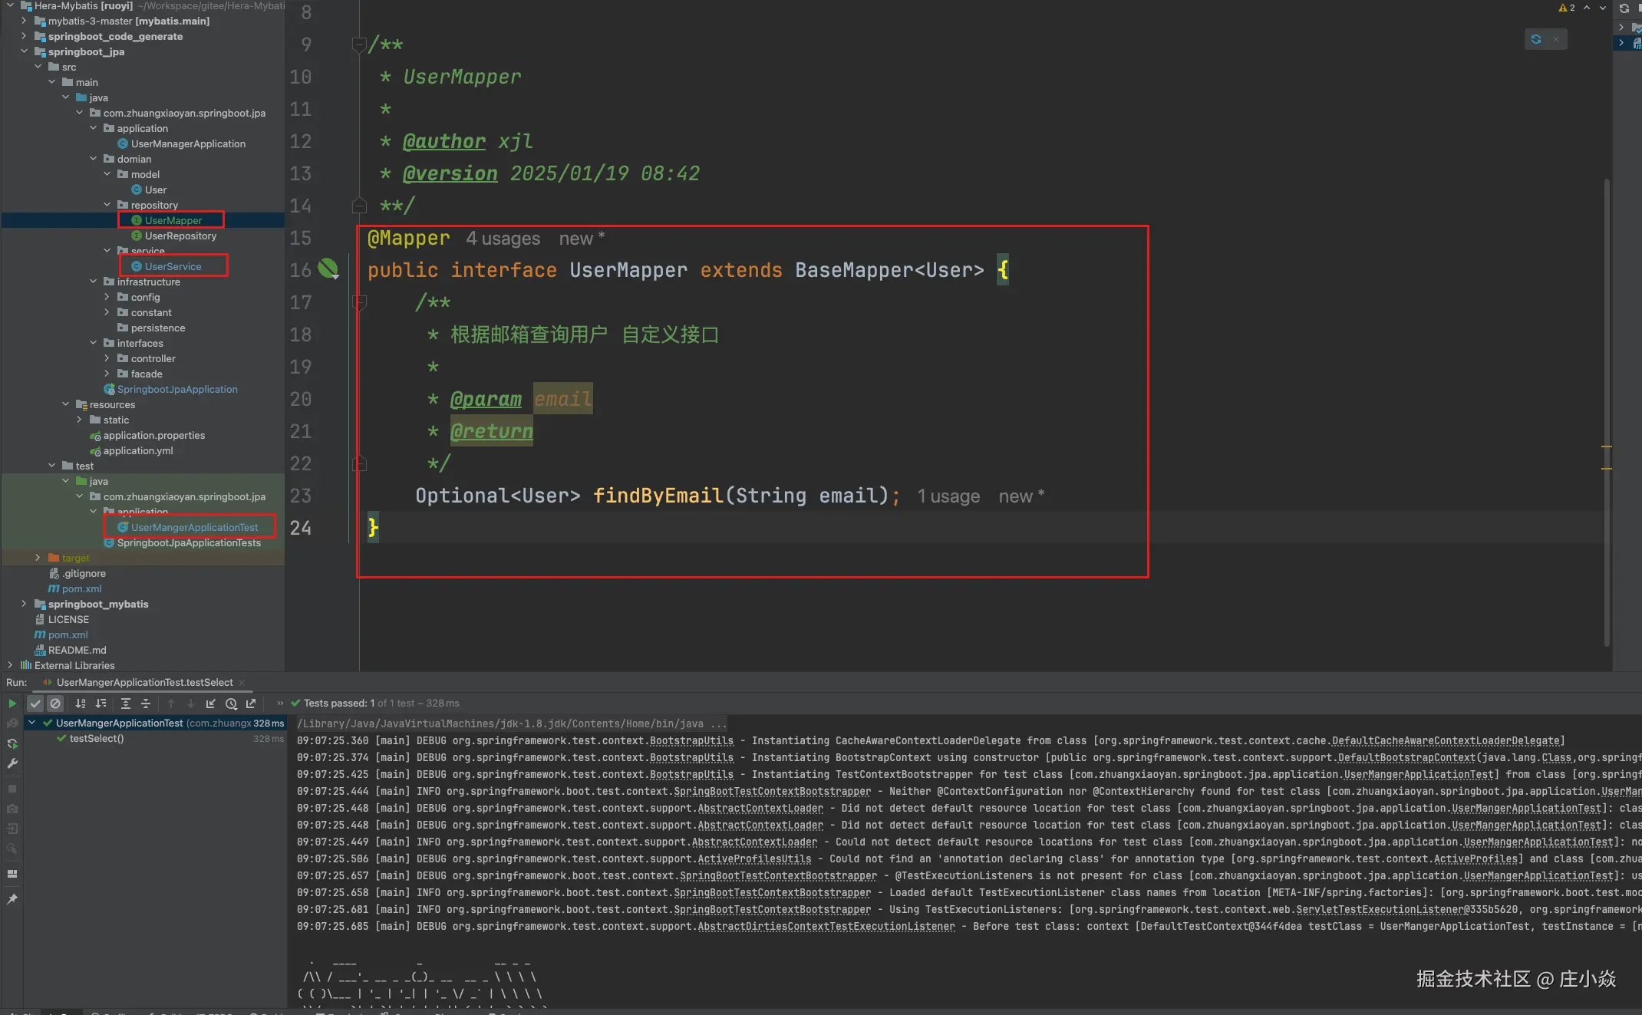1642x1015 pixels.
Task: Open the test history clock icon
Action: point(231,704)
